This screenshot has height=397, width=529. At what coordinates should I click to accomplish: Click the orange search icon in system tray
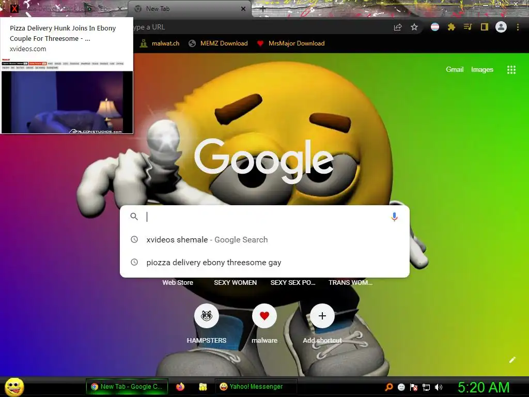tap(388, 387)
